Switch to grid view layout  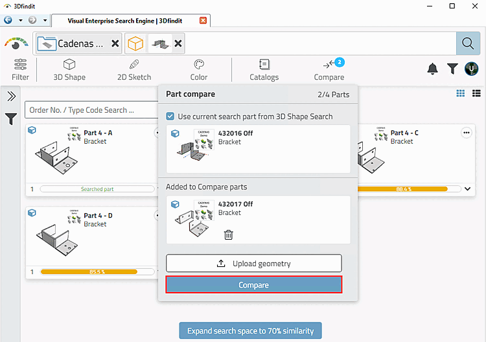(461, 93)
